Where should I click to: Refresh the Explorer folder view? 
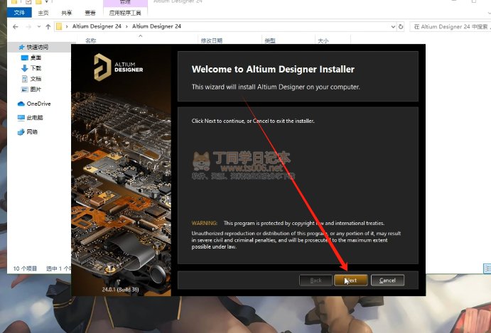click(x=401, y=26)
